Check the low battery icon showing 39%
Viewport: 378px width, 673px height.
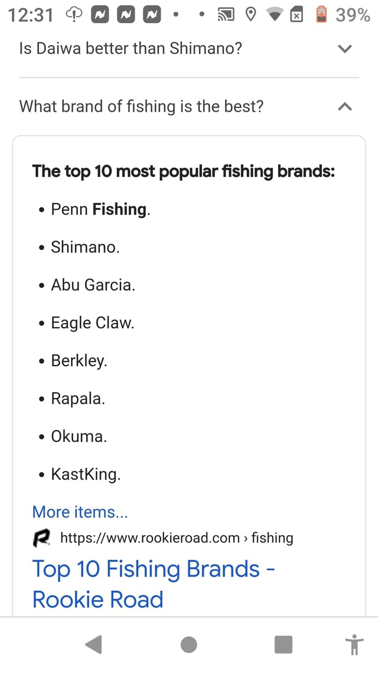[321, 15]
